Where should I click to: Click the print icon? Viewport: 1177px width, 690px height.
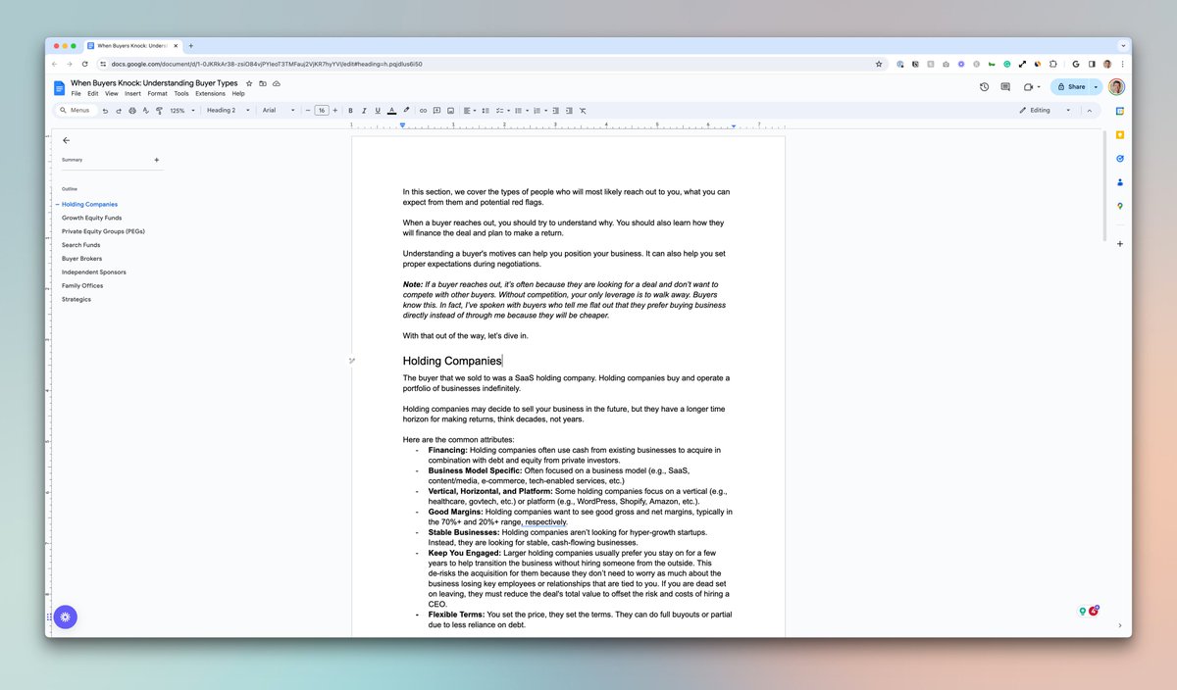[x=132, y=110]
